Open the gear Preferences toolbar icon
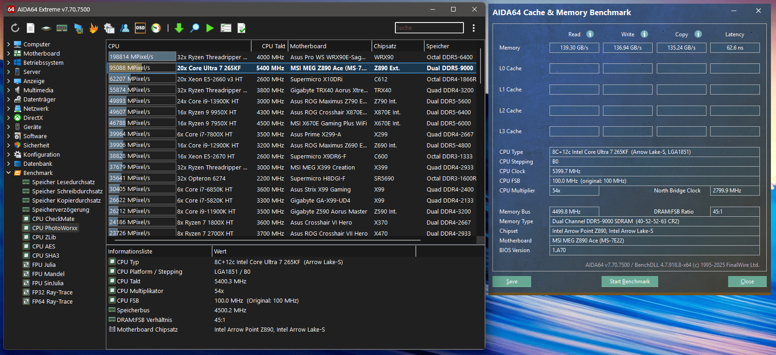 click(109, 28)
